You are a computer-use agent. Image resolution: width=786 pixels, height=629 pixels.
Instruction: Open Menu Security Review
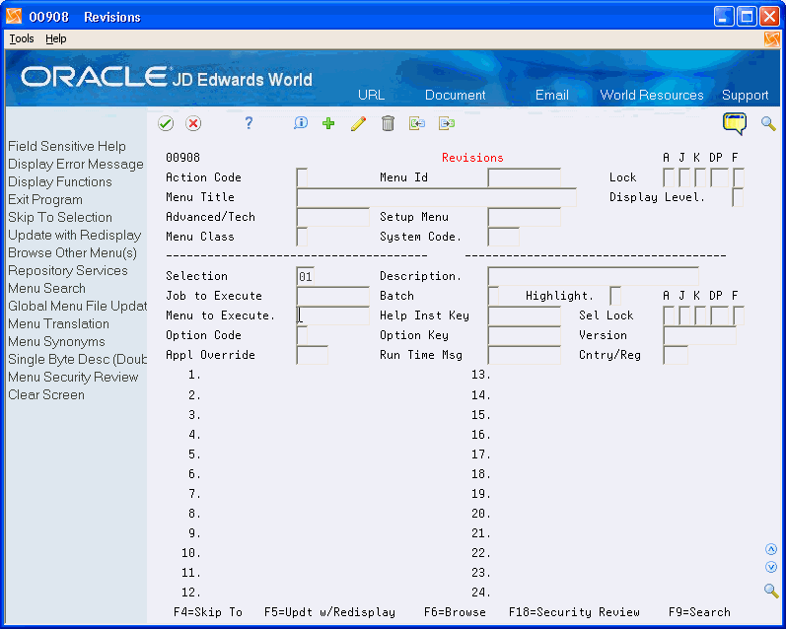click(73, 377)
